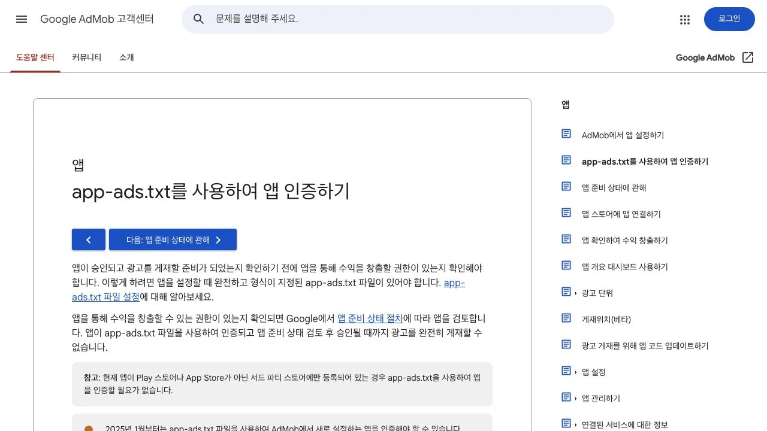Open the Google apps grid
767x431 pixels.
pyautogui.click(x=685, y=19)
